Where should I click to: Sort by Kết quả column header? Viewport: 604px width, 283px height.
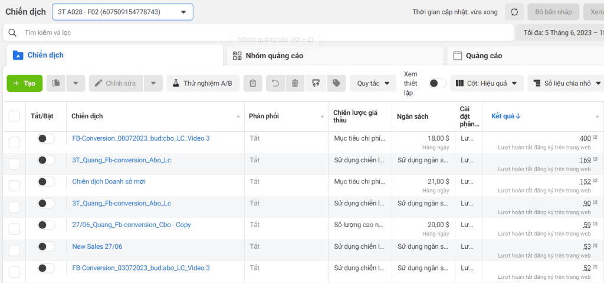(505, 116)
